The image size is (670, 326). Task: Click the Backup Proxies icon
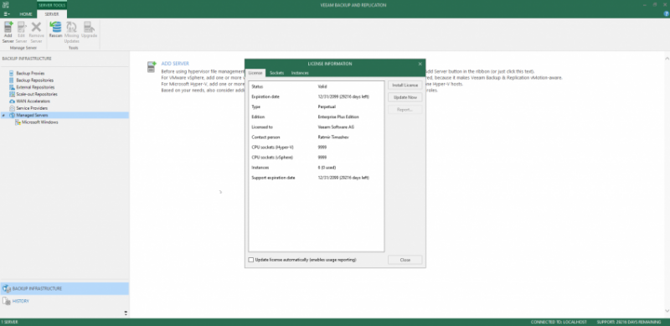12,73
